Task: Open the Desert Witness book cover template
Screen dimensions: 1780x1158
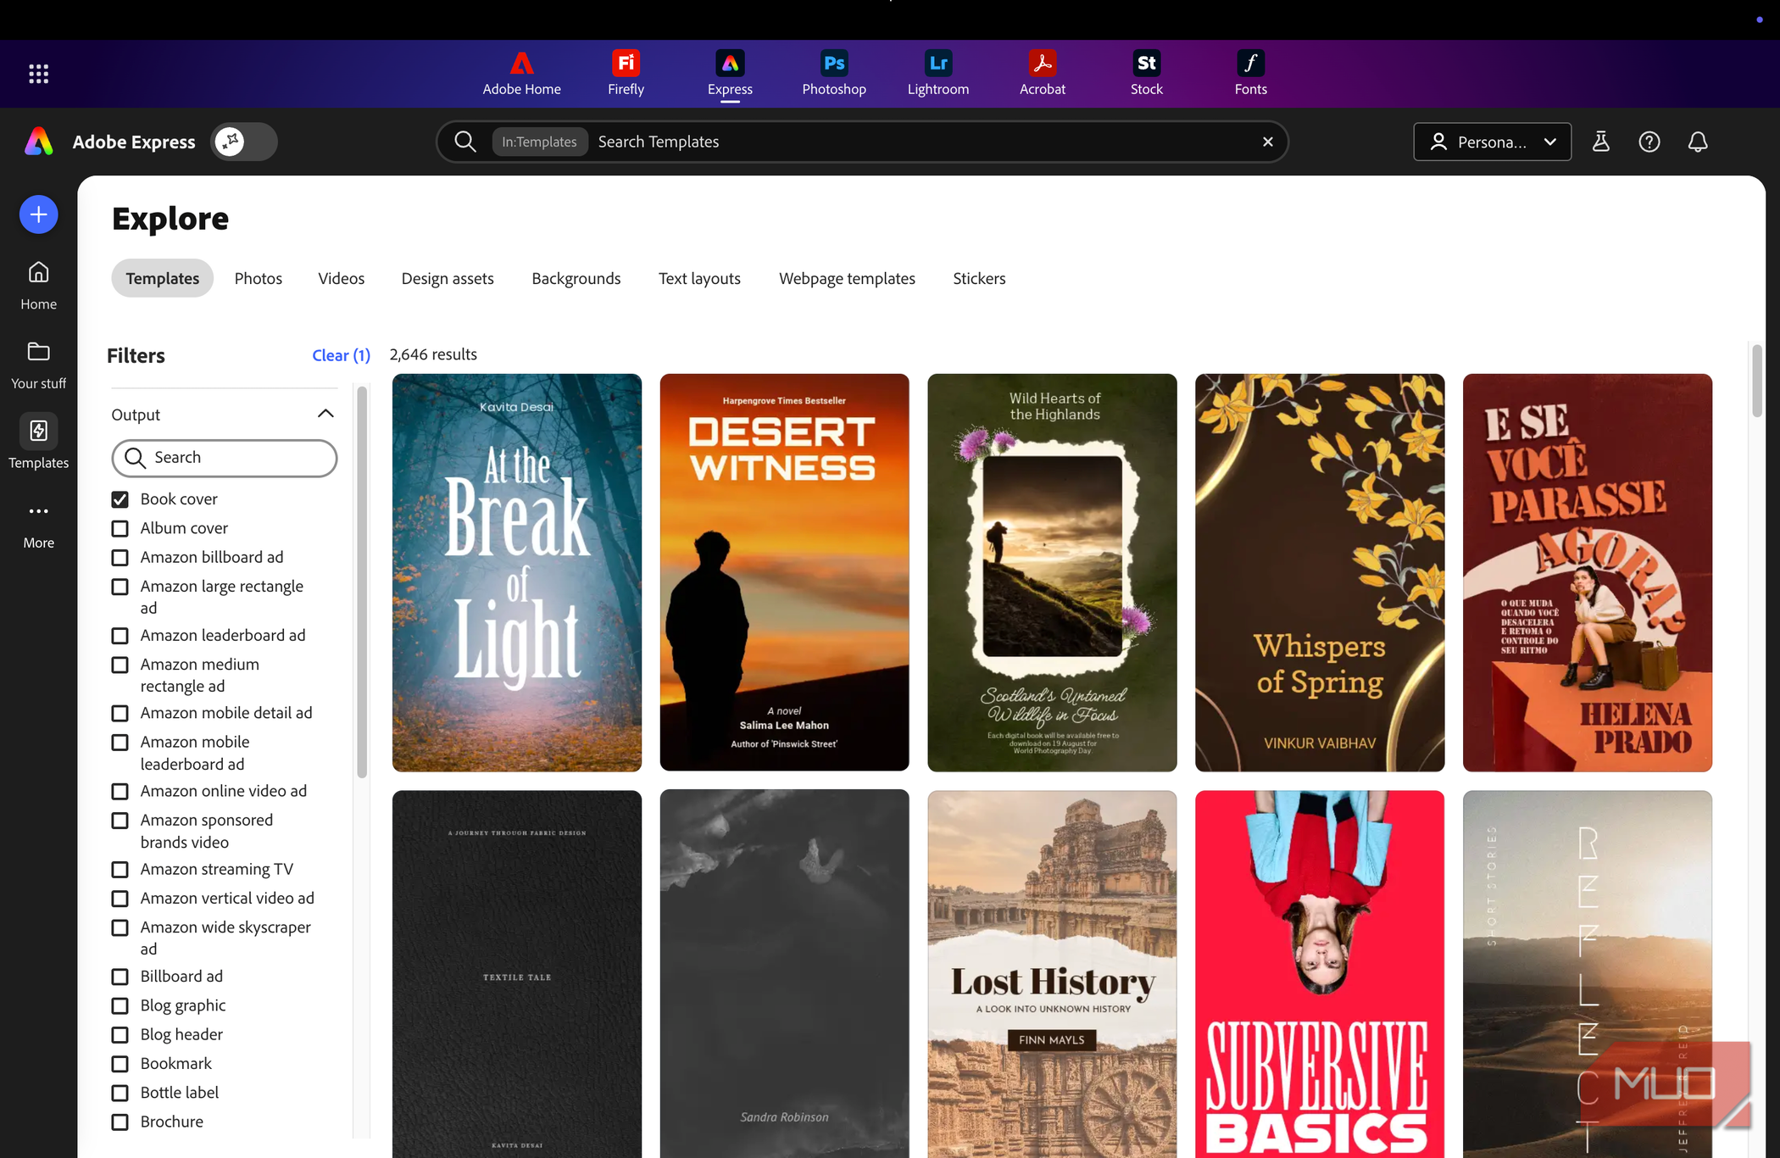Action: 784,572
